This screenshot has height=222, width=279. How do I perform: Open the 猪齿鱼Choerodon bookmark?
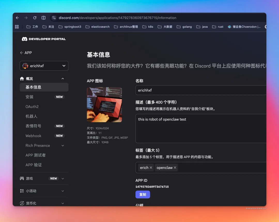[x=244, y=27]
